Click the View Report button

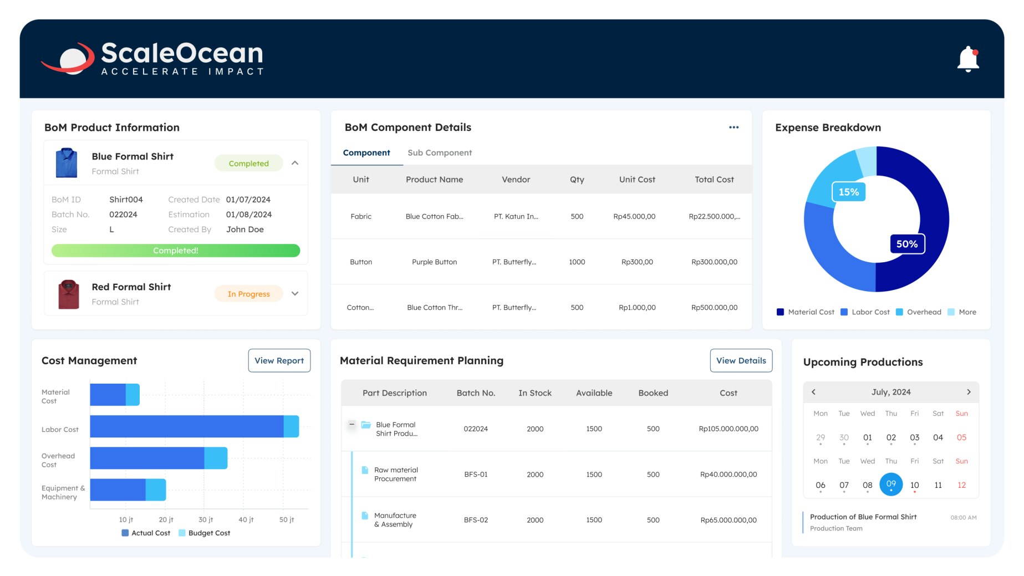point(279,360)
